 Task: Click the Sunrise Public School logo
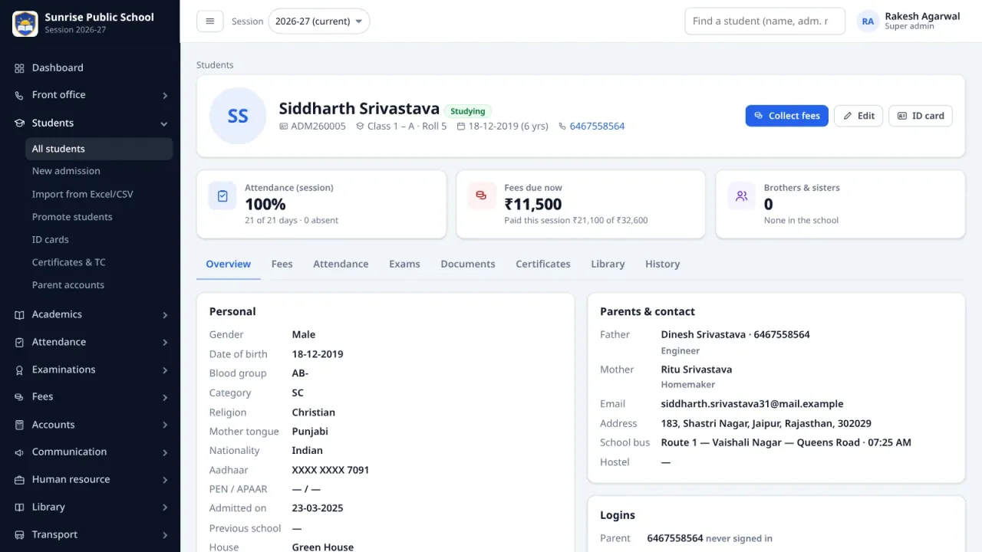[x=25, y=24]
